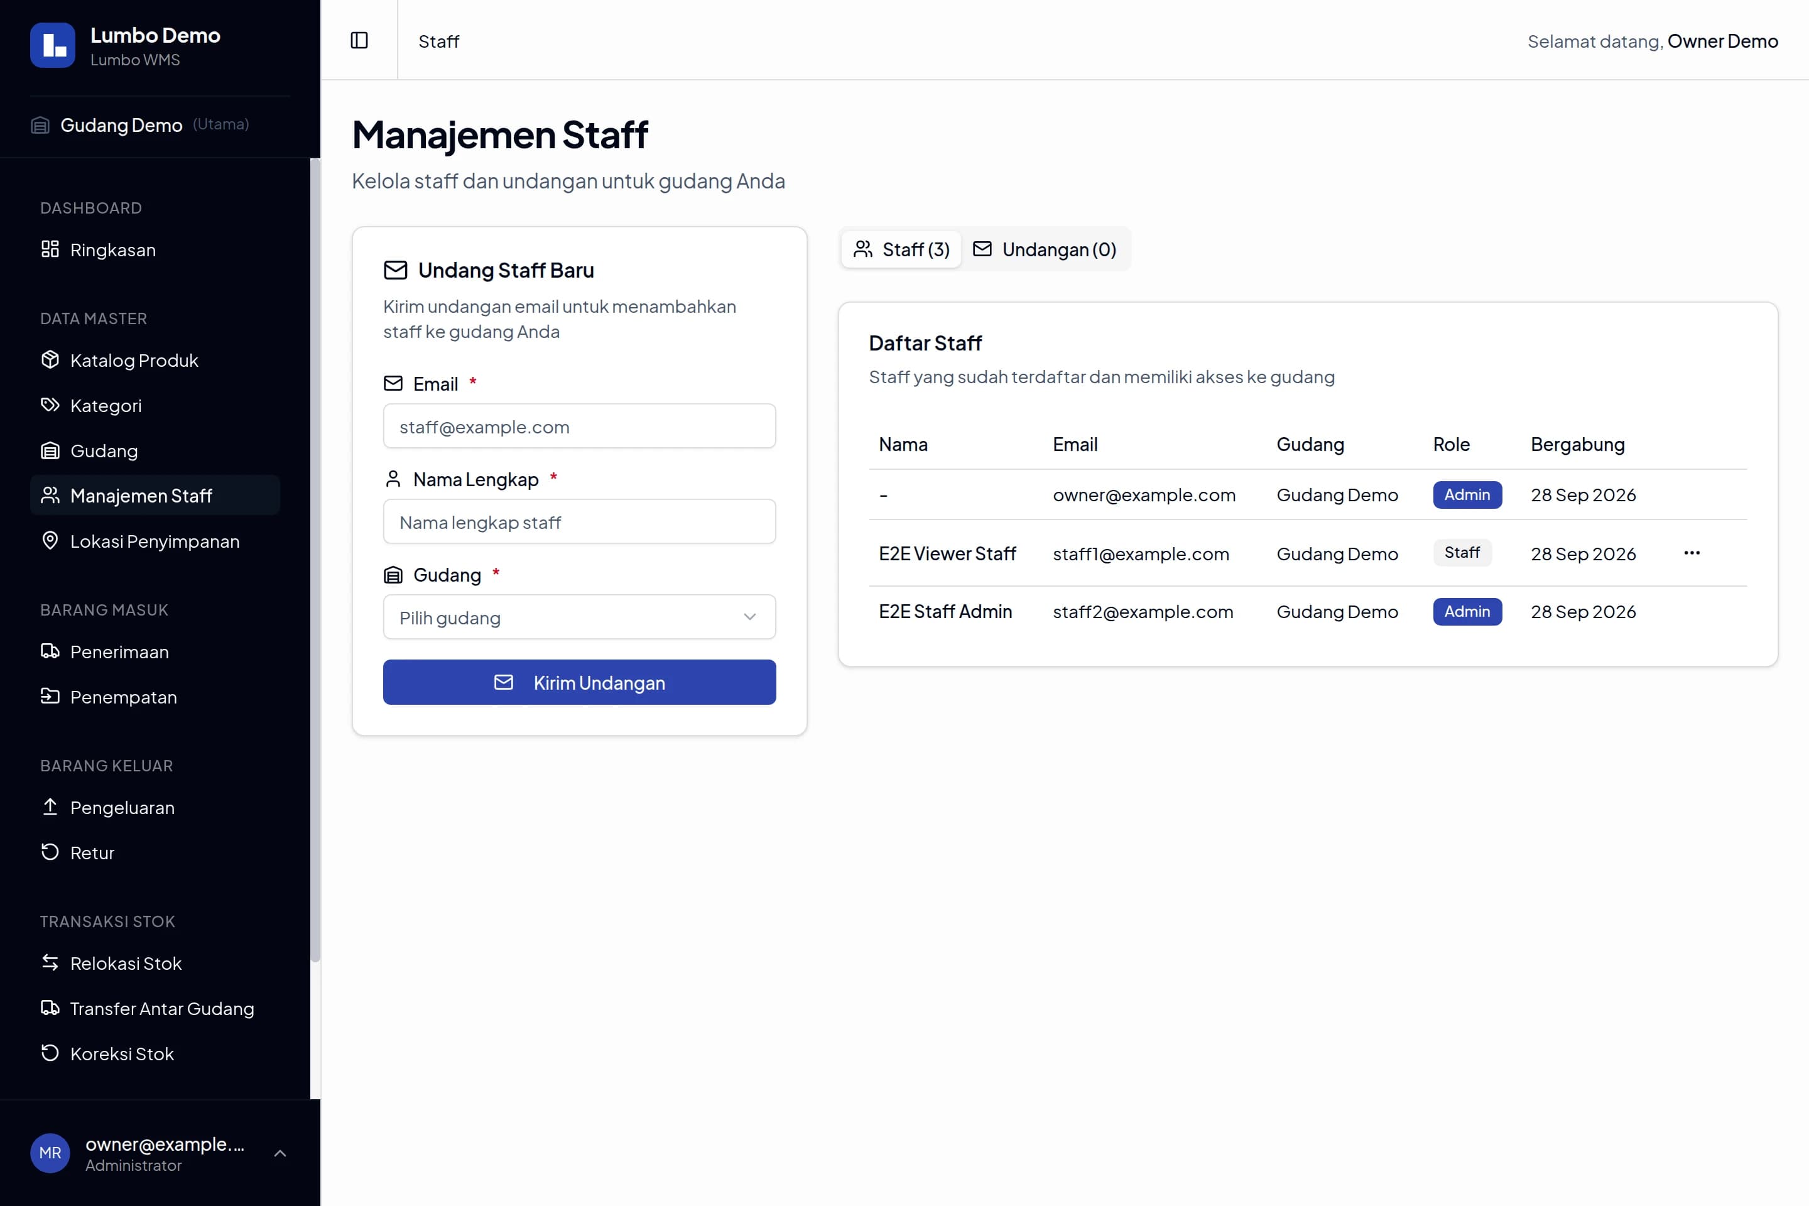This screenshot has height=1206, width=1809.
Task: Toggle the sidebar panel icon
Action: pyautogui.click(x=359, y=40)
